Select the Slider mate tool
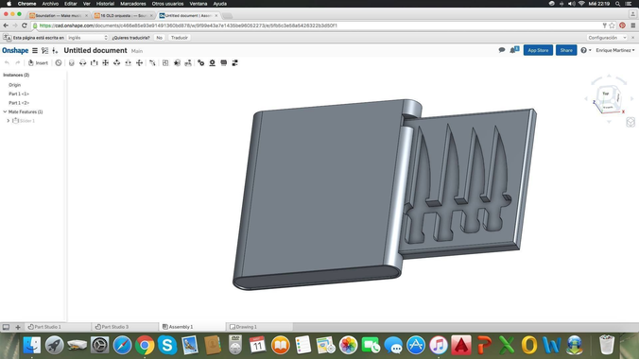The image size is (639, 359). 95,62
